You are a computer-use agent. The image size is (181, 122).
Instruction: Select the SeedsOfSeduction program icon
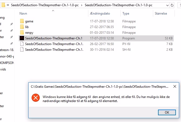coord(22,38)
